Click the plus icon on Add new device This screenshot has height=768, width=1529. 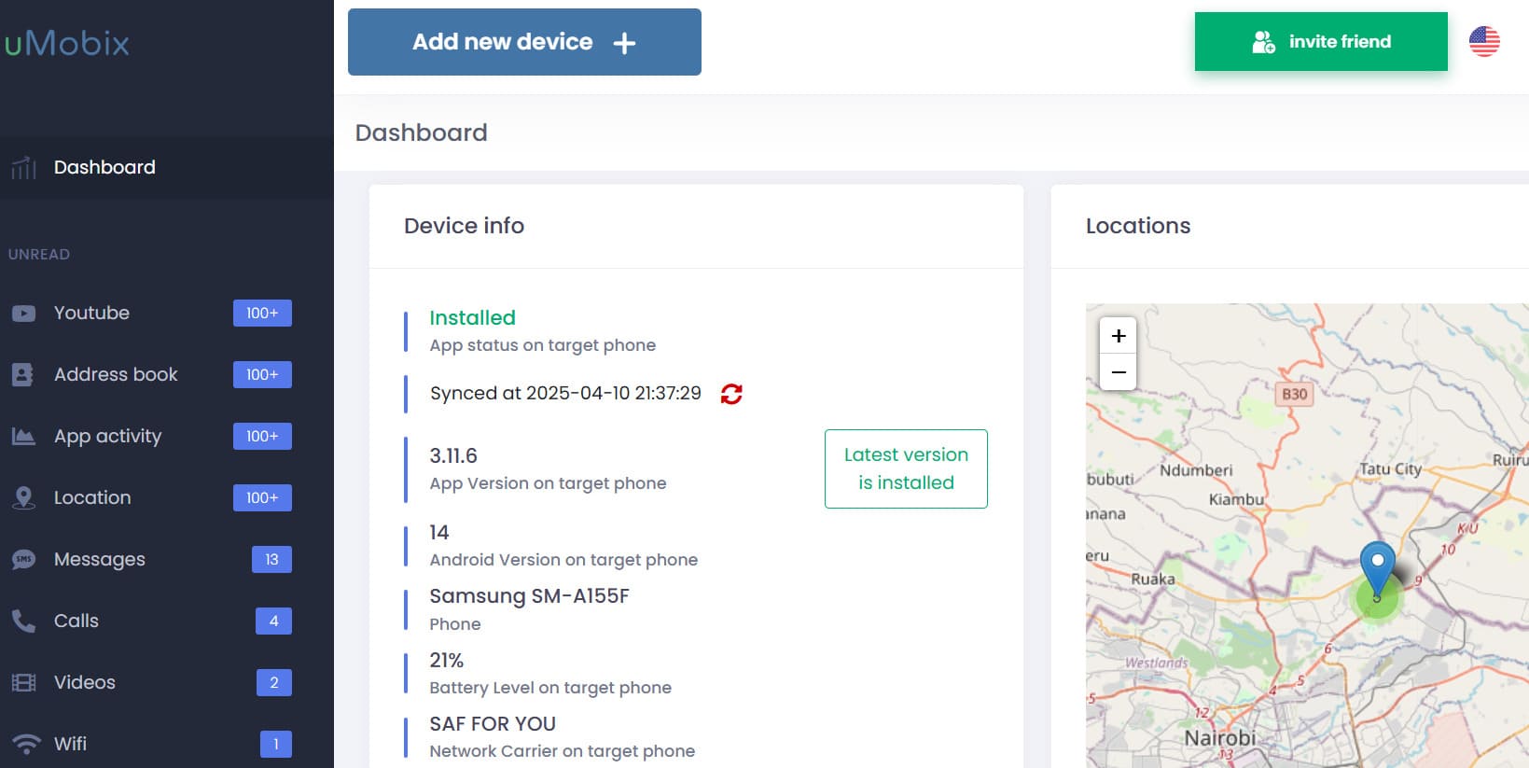pos(624,43)
